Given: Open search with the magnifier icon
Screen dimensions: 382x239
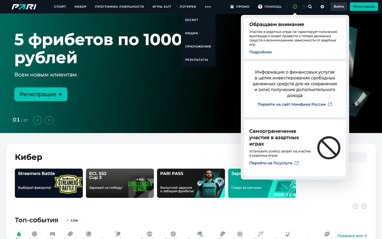Looking at the screenshot, I should 310,7.
